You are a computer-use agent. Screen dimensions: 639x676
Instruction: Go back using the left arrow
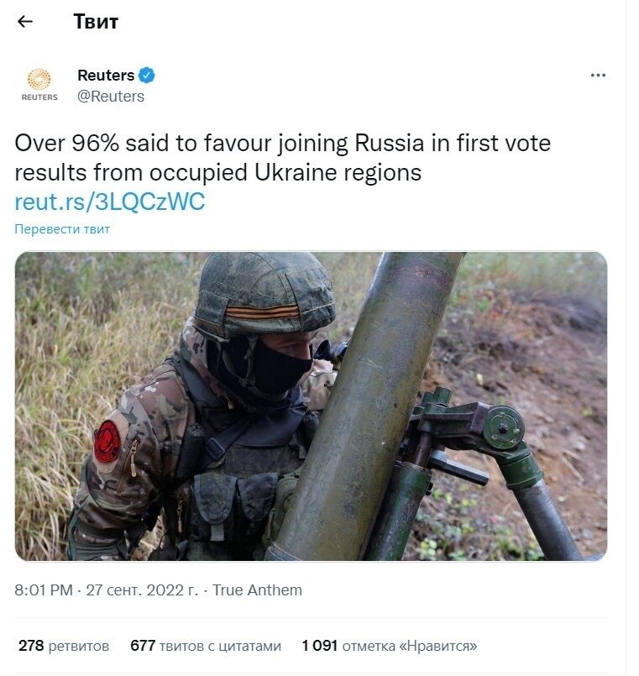pyautogui.click(x=25, y=22)
